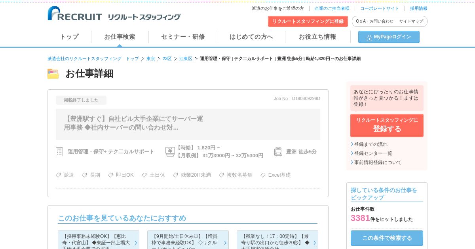
Task: Open the はじめての方へ navigation tab
Action: [x=251, y=37]
